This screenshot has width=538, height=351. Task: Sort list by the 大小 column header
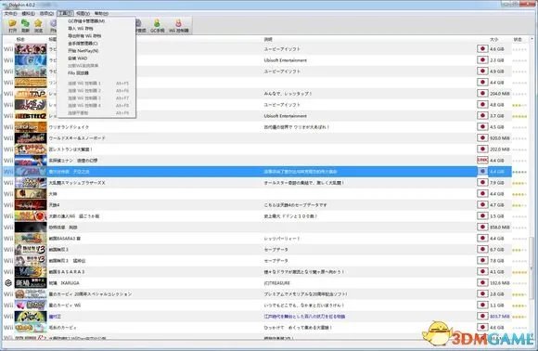(494, 40)
